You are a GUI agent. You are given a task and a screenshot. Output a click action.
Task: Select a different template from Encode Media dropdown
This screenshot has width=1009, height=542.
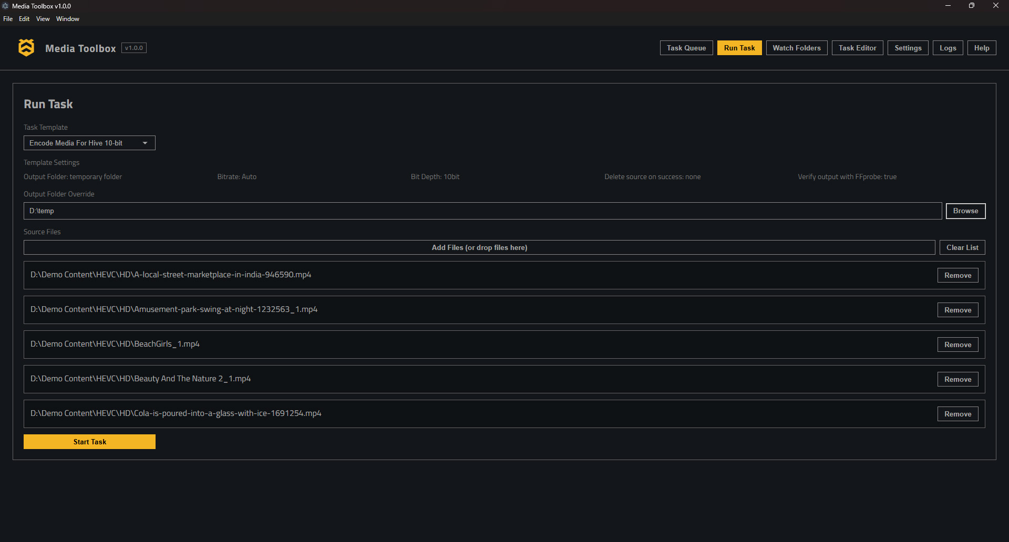[x=89, y=142]
